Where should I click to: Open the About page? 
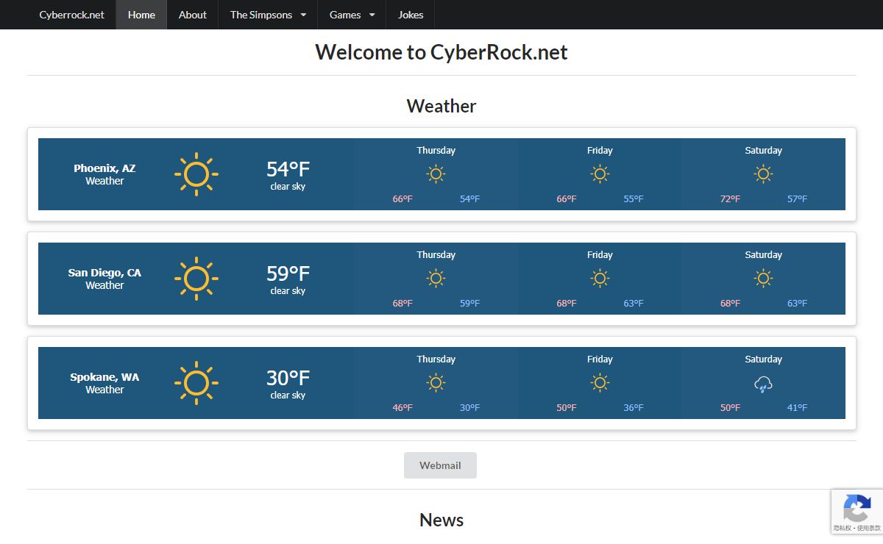tap(193, 15)
